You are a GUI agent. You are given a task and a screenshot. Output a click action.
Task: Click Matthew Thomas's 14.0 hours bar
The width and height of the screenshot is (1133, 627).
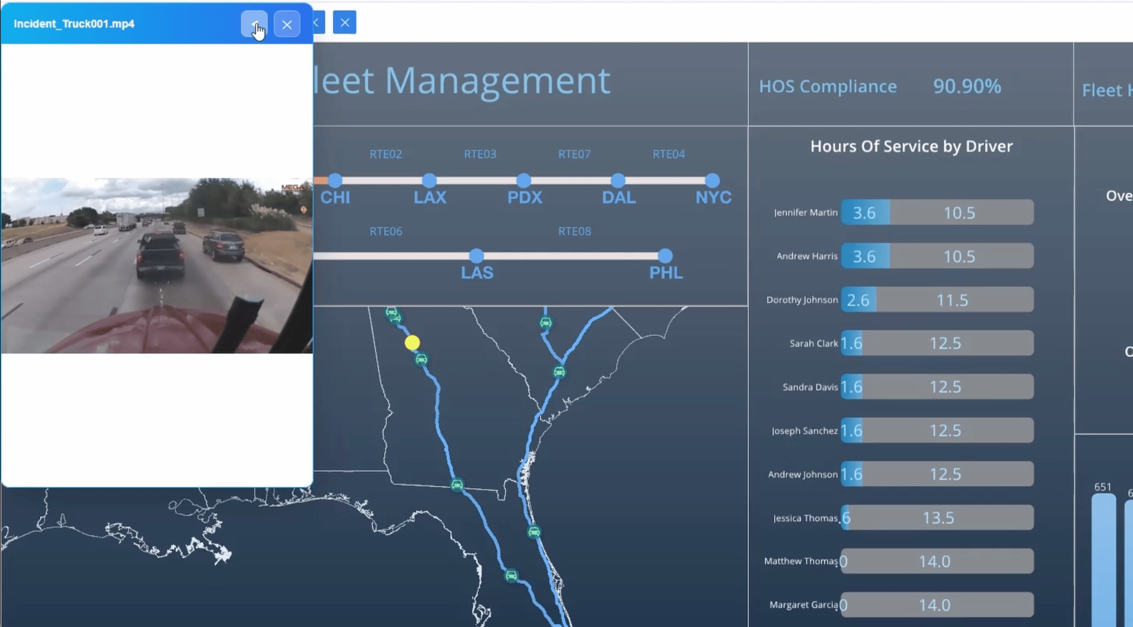936,561
